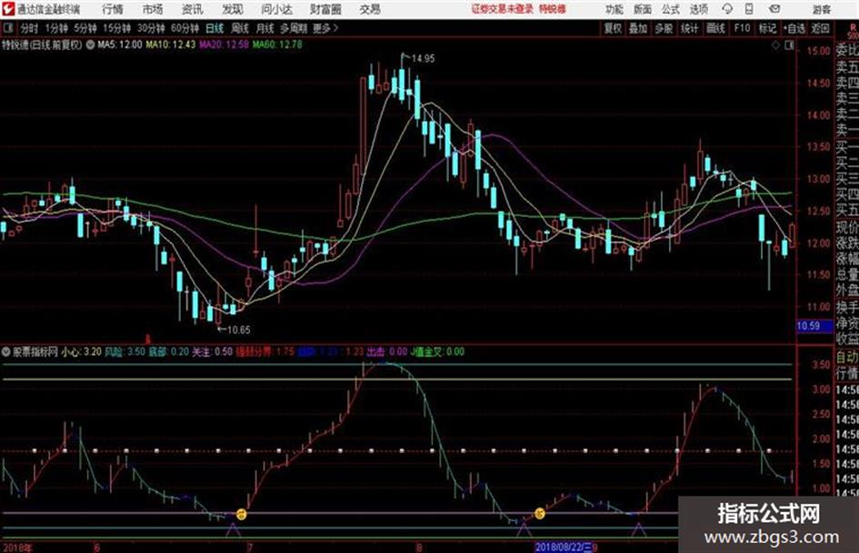
Task: Open the message envelope icon
Action: [774, 9]
